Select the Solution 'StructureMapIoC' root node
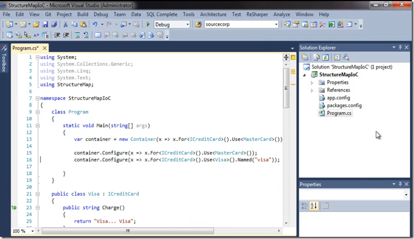Screen dimensions: 414x239 tap(351, 67)
